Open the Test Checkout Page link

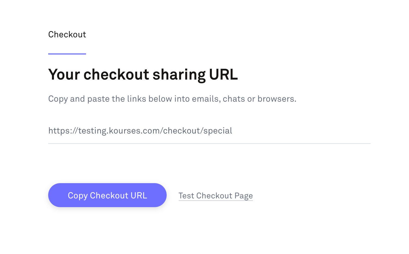click(216, 196)
